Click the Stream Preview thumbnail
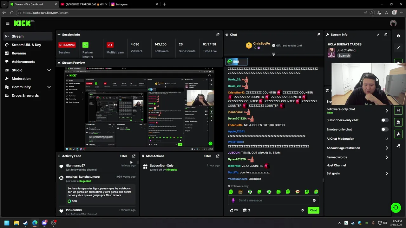Viewport: 406px width, 228px height. point(140,109)
